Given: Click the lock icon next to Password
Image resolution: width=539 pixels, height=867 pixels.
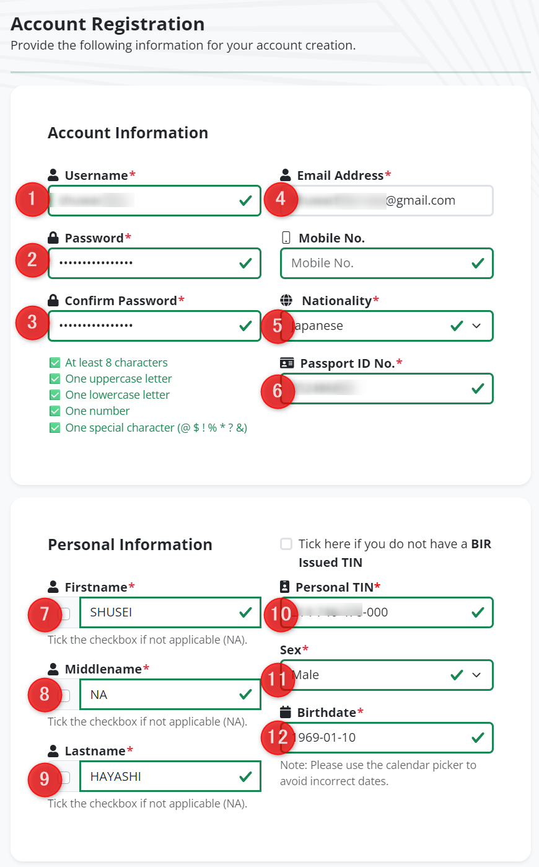Looking at the screenshot, I should click(53, 238).
